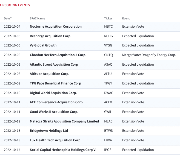Click the SPAC Name column header
This screenshot has height=155, width=180.
[38, 18]
